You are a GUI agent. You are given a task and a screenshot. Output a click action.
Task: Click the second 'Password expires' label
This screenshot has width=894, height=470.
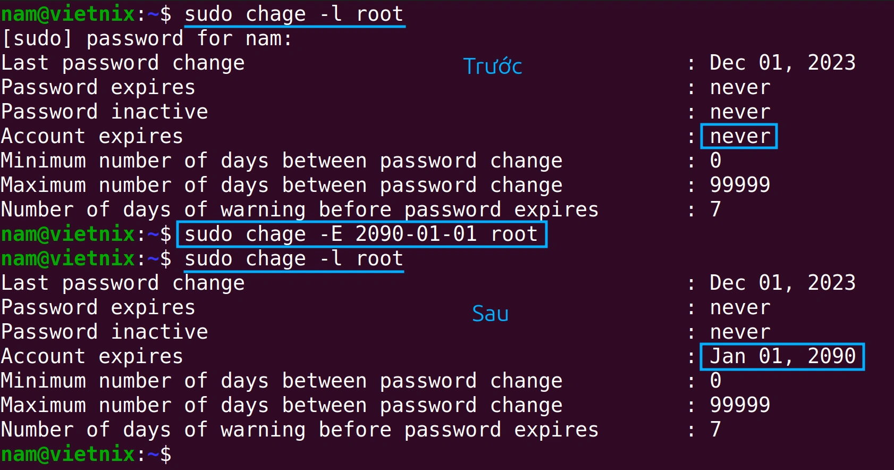tap(98, 307)
